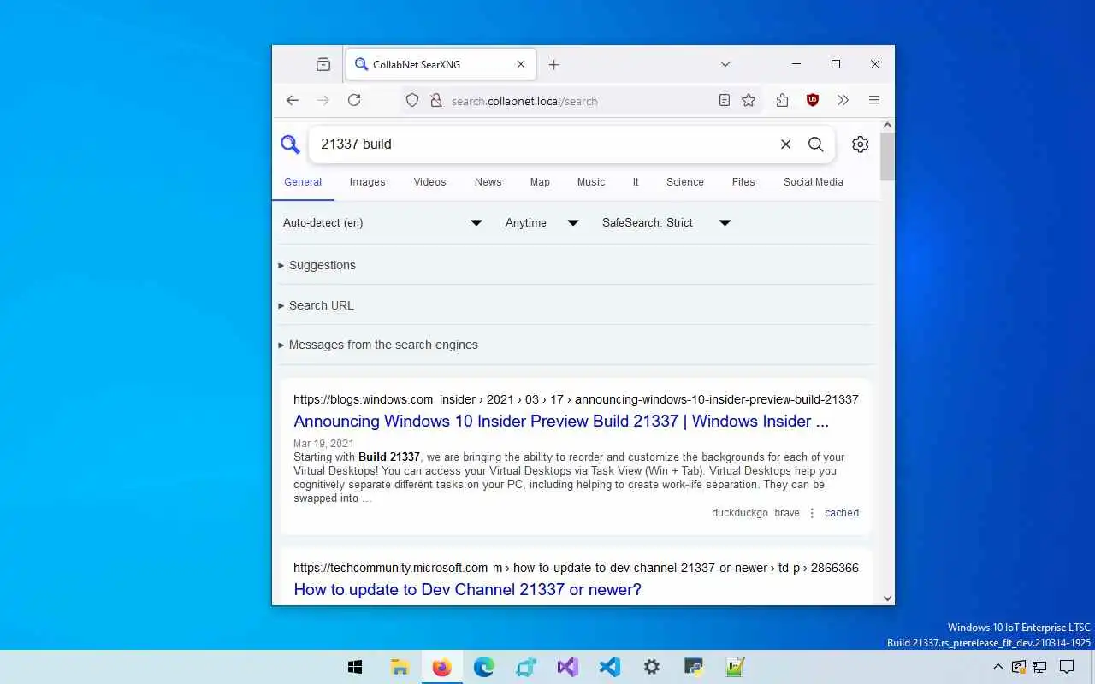Viewport: 1095px width, 684px height.
Task: Click the blogs.windows.com result URL
Action: pos(576,399)
